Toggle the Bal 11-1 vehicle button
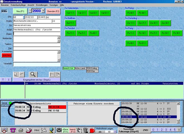This screenshot has width=184, height=134. tap(70, 23)
